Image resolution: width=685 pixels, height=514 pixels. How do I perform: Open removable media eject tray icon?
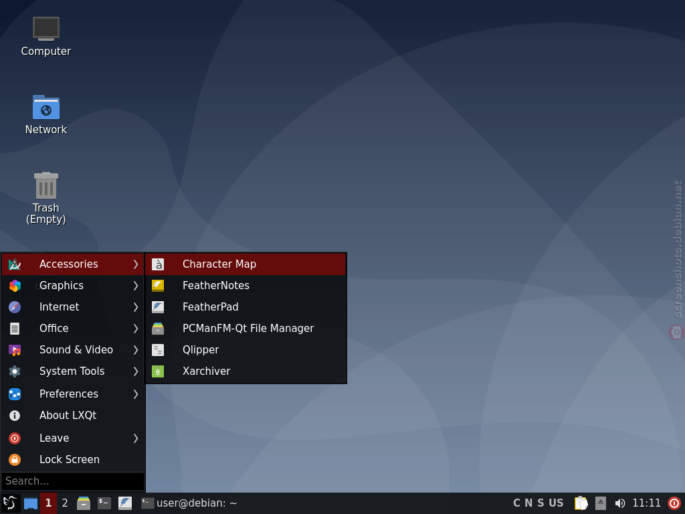pyautogui.click(x=601, y=503)
